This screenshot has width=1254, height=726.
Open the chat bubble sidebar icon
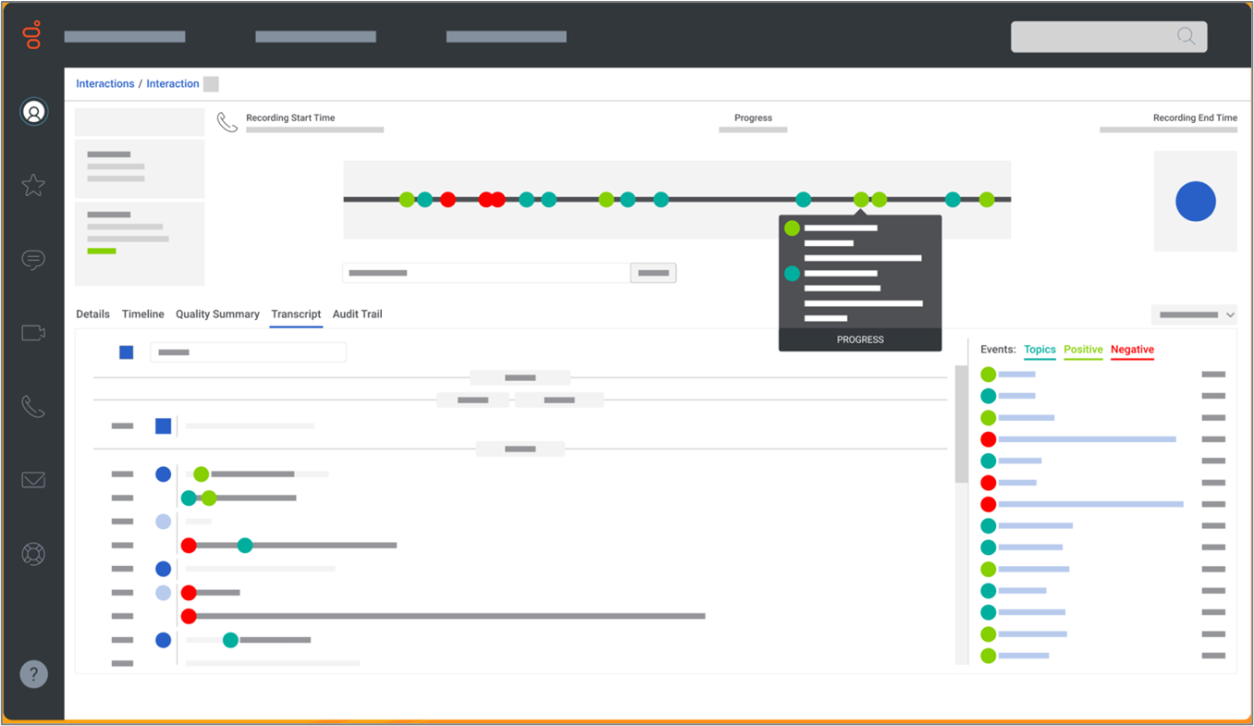click(x=33, y=260)
